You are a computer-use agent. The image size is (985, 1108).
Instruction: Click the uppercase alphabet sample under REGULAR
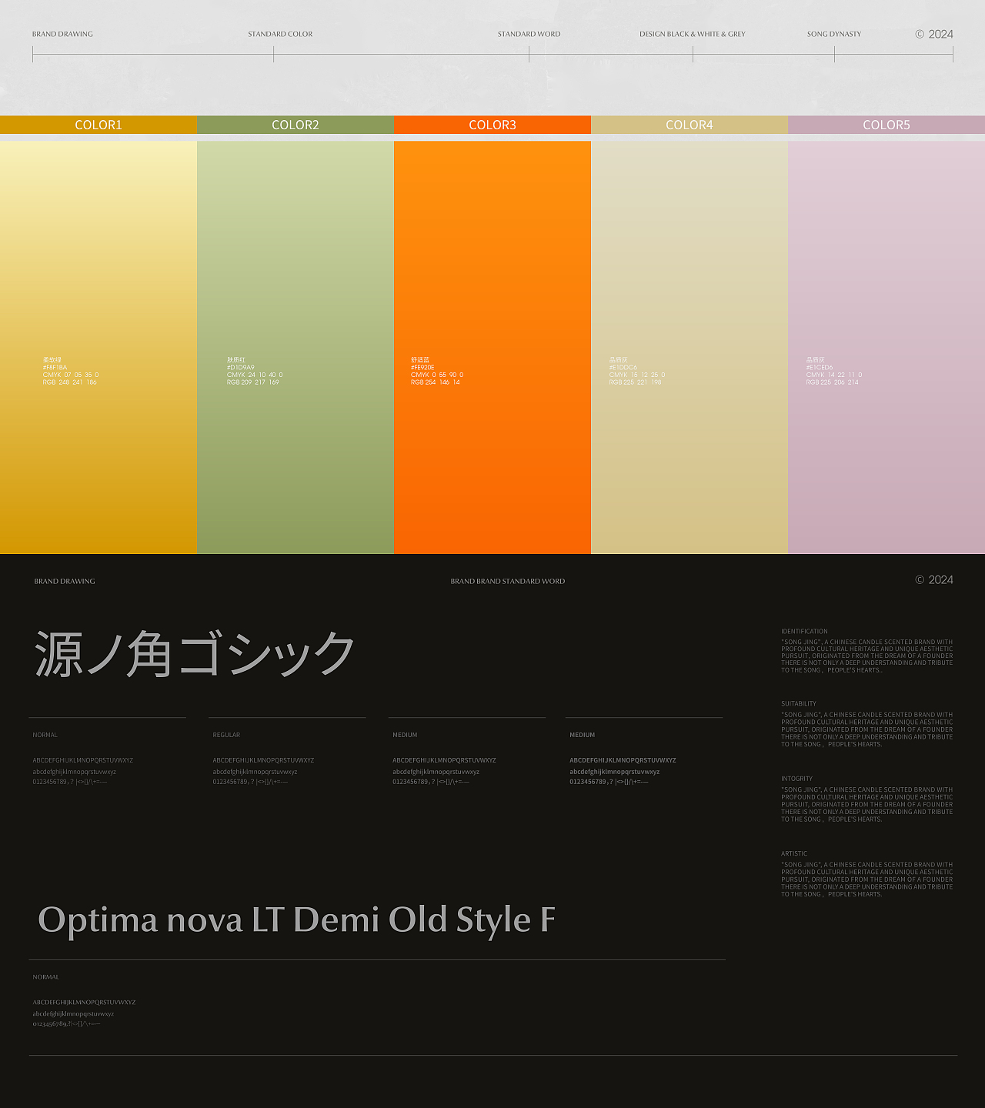coord(263,760)
